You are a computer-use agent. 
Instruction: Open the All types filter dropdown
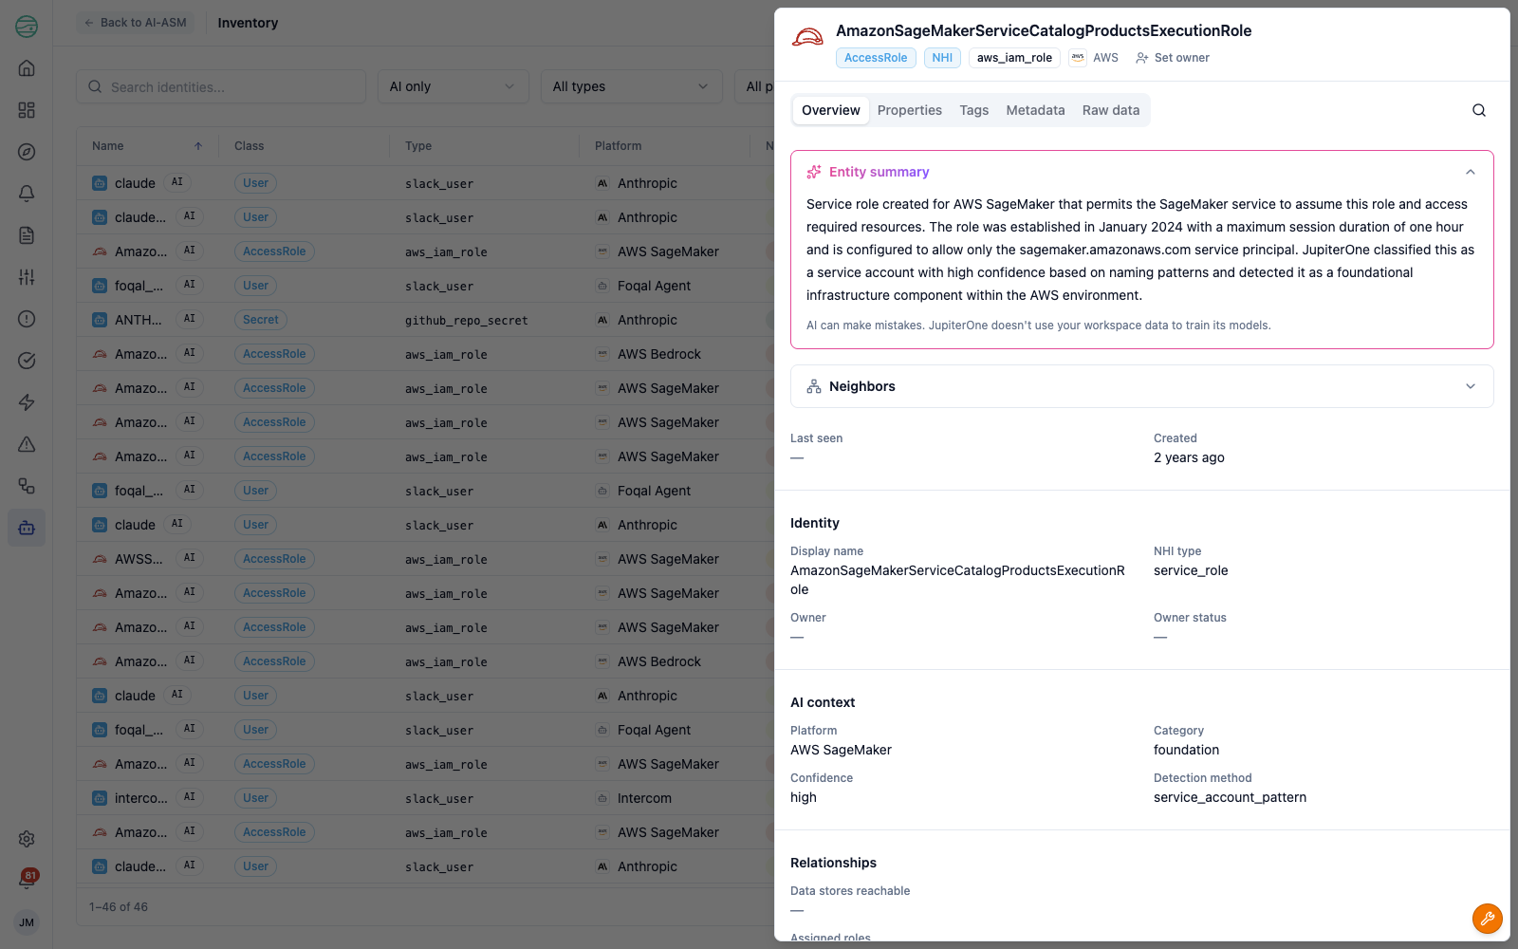tap(631, 86)
